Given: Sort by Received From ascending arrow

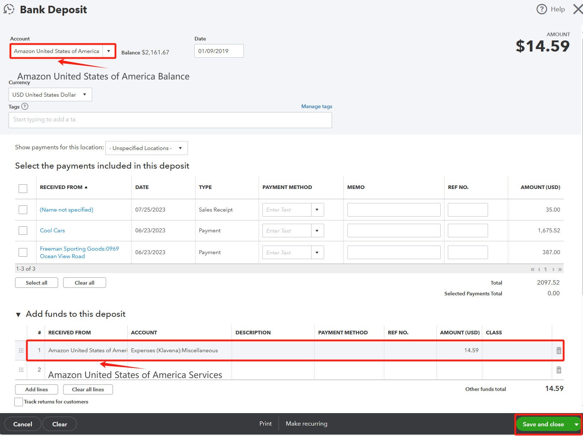Looking at the screenshot, I should pos(86,187).
